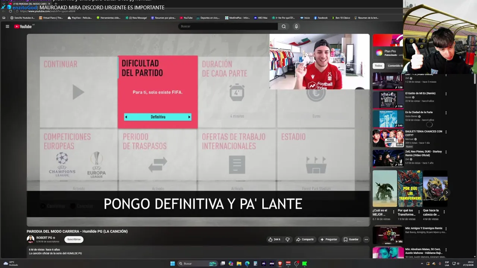The image size is (477, 268).
Task: Reload the page with the refresh icon
Action: [10, 11]
